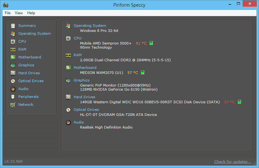The height and width of the screenshot is (168, 259).
Task: Click the Motherboard icon in main panel
Action: click(68, 68)
